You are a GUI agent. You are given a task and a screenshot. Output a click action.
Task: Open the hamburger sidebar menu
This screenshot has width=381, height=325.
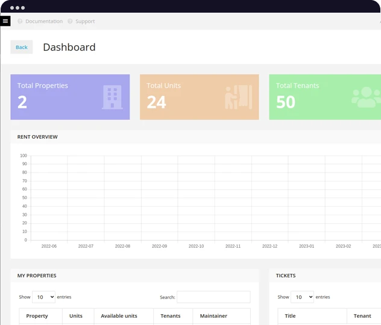tap(5, 21)
